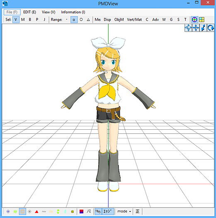
Task: Toggle the gray circle dot display icon
Action: [29, 211]
